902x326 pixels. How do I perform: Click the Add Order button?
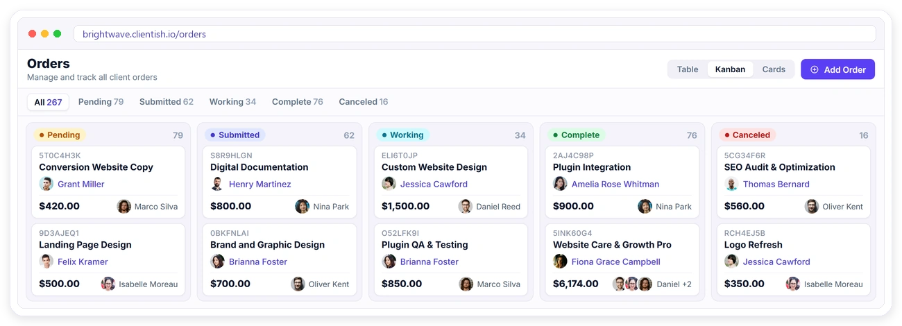coord(837,69)
